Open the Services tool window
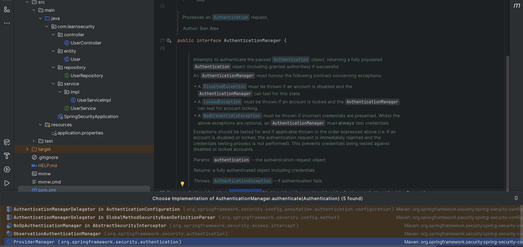Screen dimensions: 523x247 click(7, 169)
